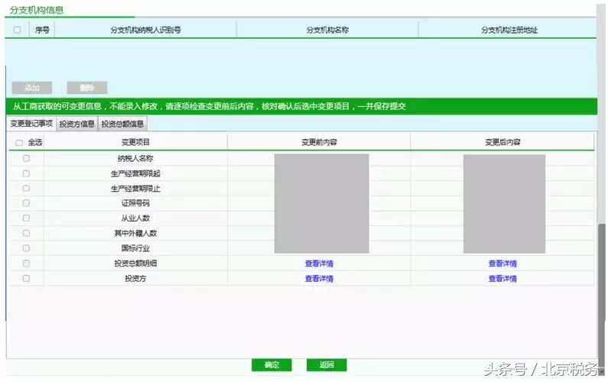Check the 分支机构信息 table header checkbox
This screenshot has height=382, width=608.
point(17,30)
